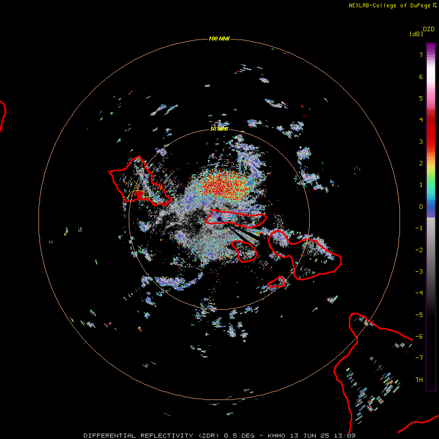Click the TH threshold label on the scale

(x=419, y=380)
